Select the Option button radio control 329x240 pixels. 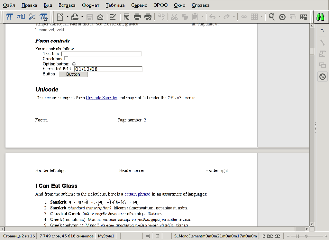pos(74,64)
